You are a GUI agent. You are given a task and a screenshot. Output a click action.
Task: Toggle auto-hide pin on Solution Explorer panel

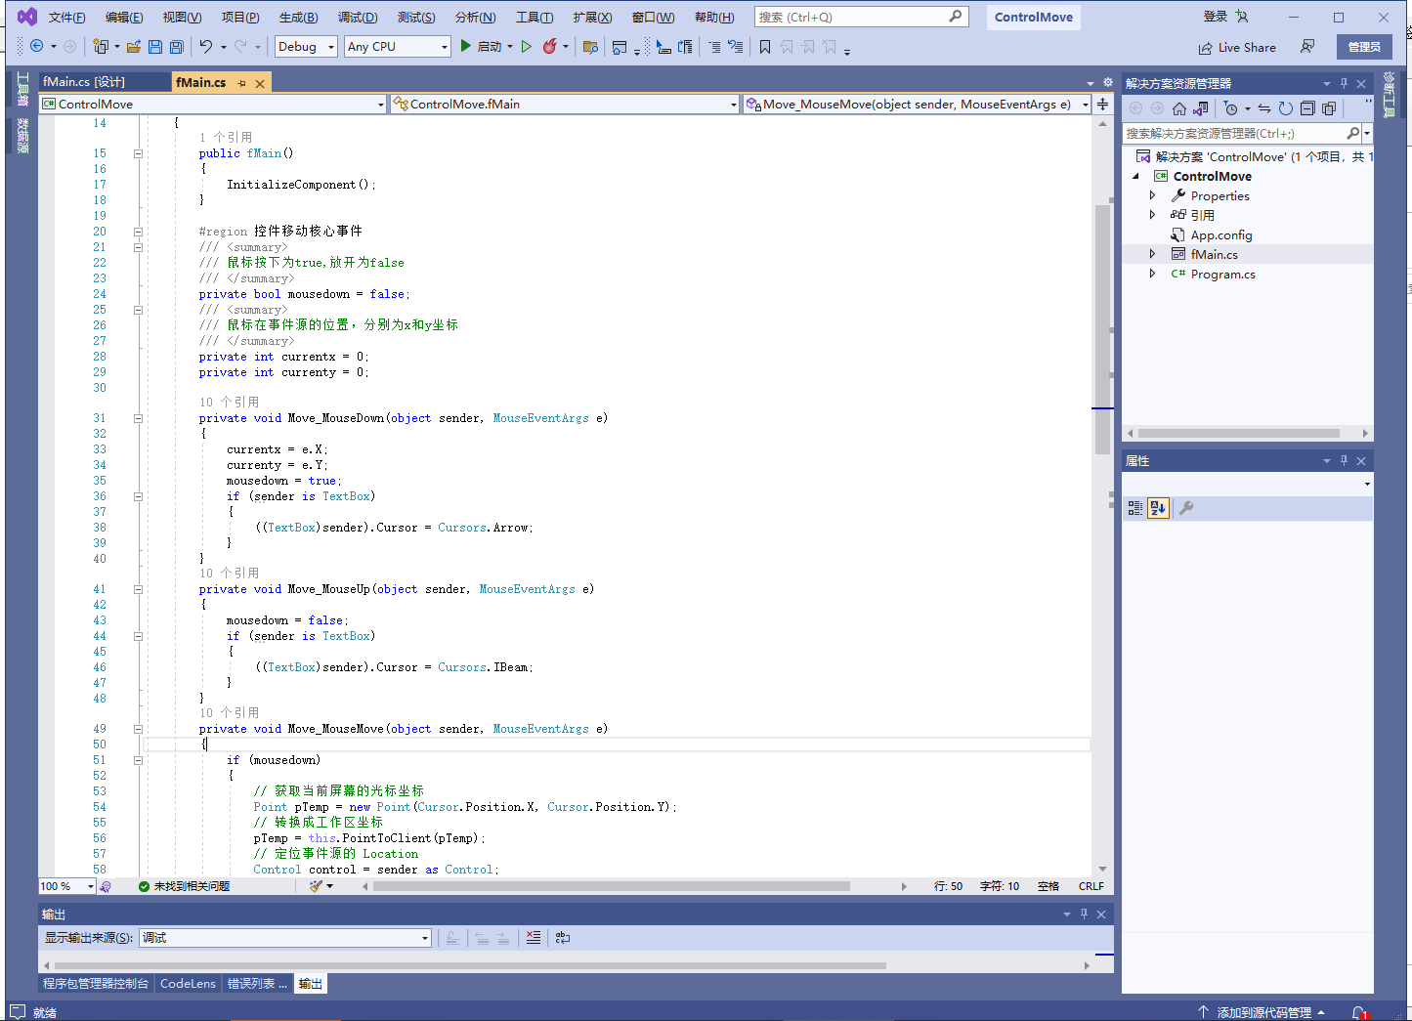[1344, 83]
